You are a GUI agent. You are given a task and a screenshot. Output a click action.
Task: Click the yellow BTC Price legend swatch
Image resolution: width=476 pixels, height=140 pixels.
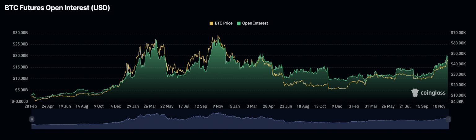click(x=212, y=23)
